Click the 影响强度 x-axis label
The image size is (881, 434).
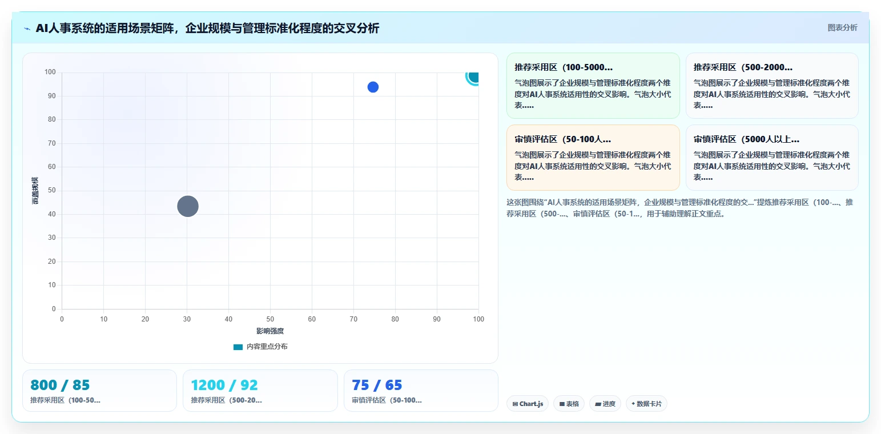click(x=270, y=331)
